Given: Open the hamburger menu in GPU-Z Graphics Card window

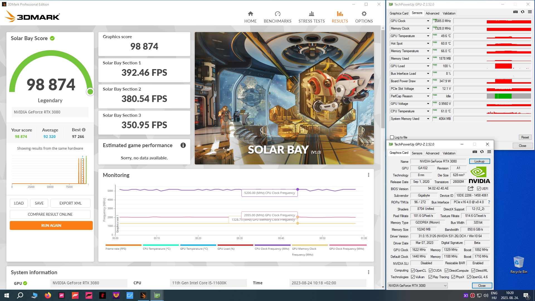Looking at the screenshot, I should 489,152.
